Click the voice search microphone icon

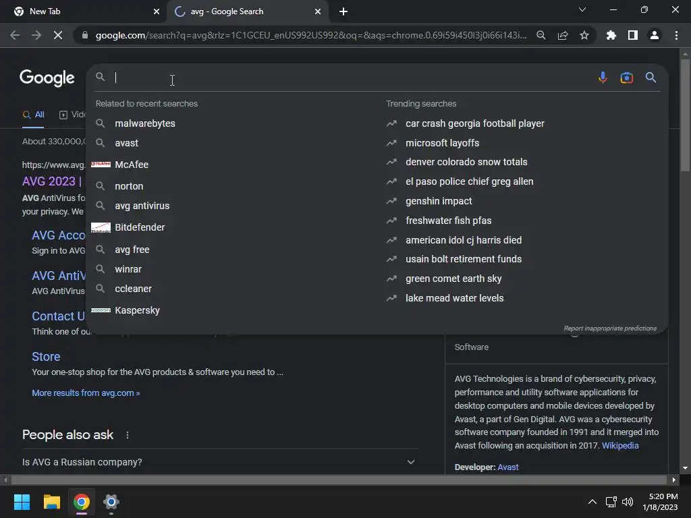pos(603,78)
